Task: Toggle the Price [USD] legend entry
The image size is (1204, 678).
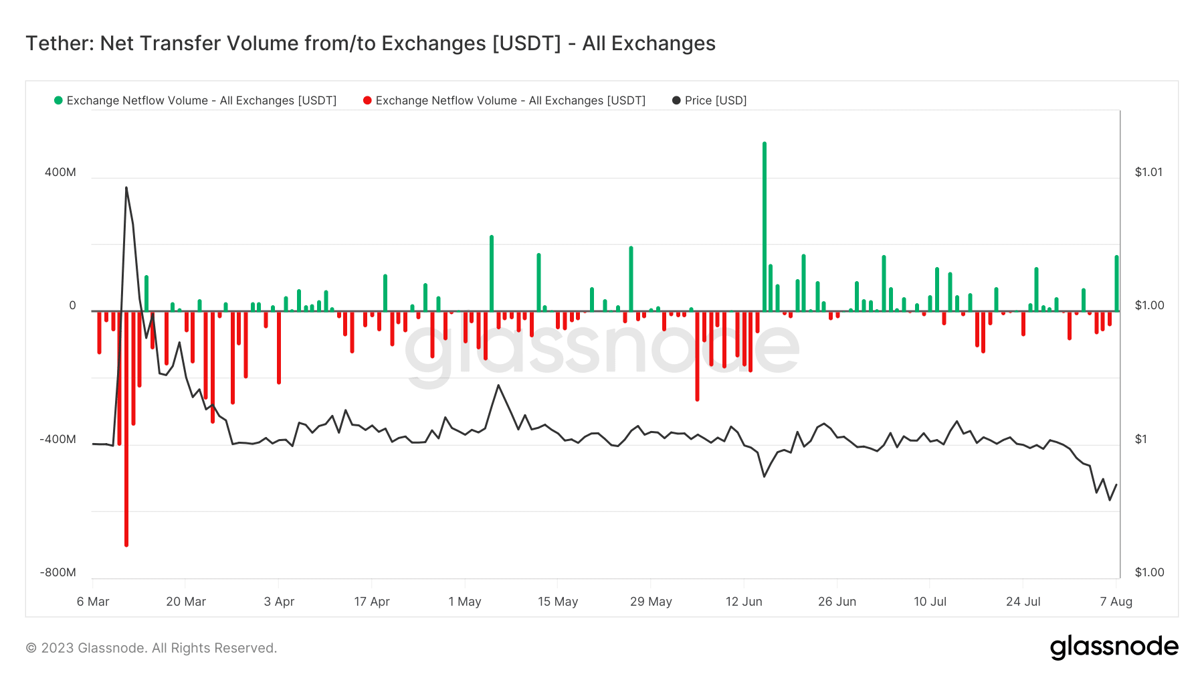Action: pyautogui.click(x=709, y=100)
